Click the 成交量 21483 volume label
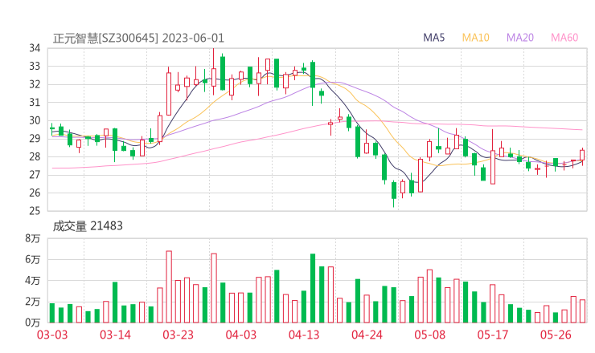This screenshot has height=353, width=595. coord(88,226)
